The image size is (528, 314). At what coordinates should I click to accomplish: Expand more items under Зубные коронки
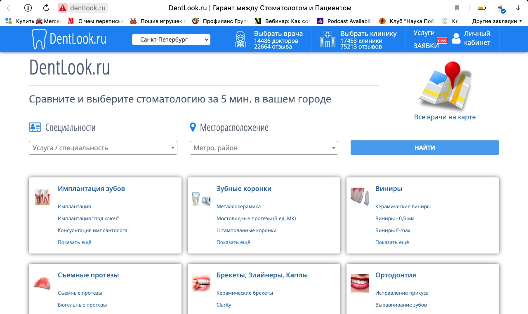pos(233,242)
